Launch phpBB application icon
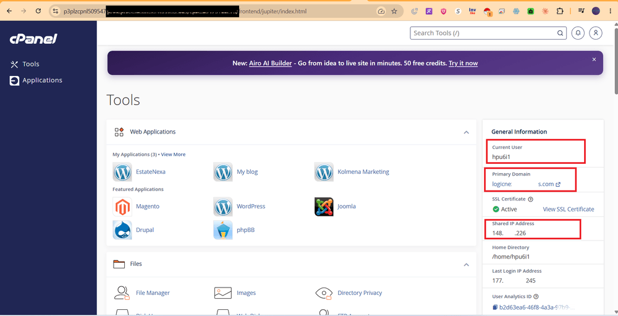 coord(223,230)
